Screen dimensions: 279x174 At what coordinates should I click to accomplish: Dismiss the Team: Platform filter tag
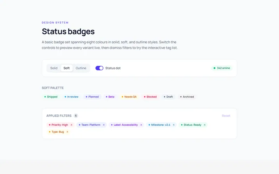104,125
